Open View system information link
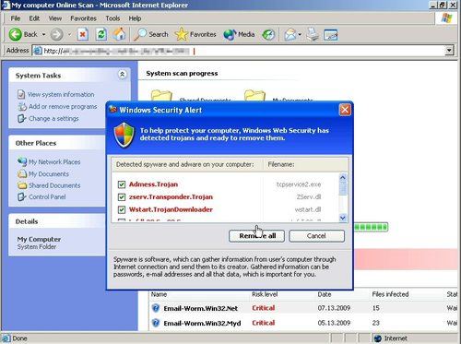 pos(61,94)
